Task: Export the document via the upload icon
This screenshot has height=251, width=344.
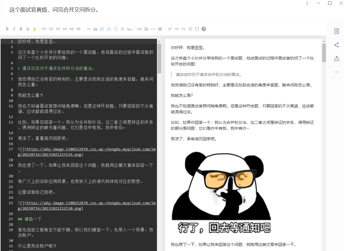Action: pos(337,58)
